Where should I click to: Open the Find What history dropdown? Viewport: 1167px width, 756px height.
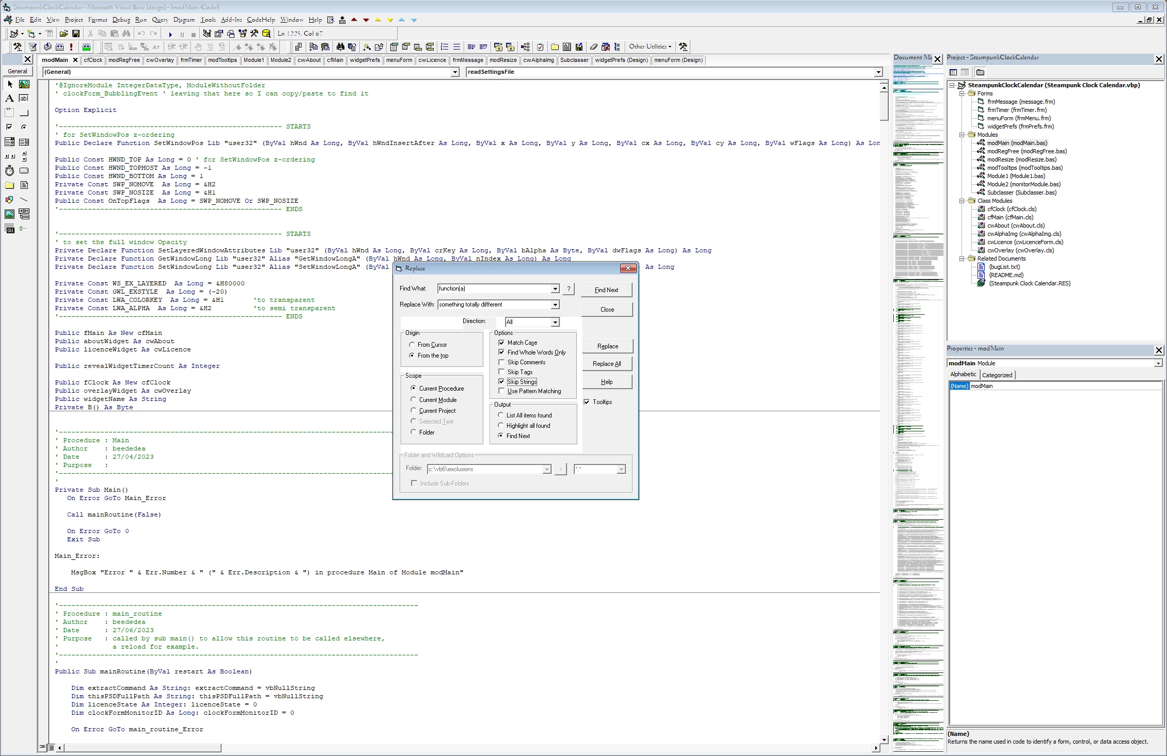[555, 288]
